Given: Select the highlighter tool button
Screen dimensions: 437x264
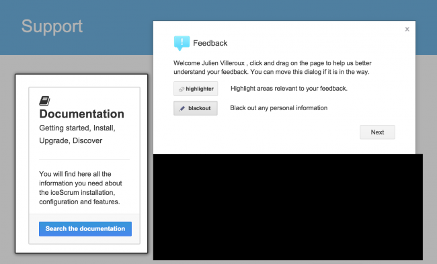Looking at the screenshot, I should [196, 89].
